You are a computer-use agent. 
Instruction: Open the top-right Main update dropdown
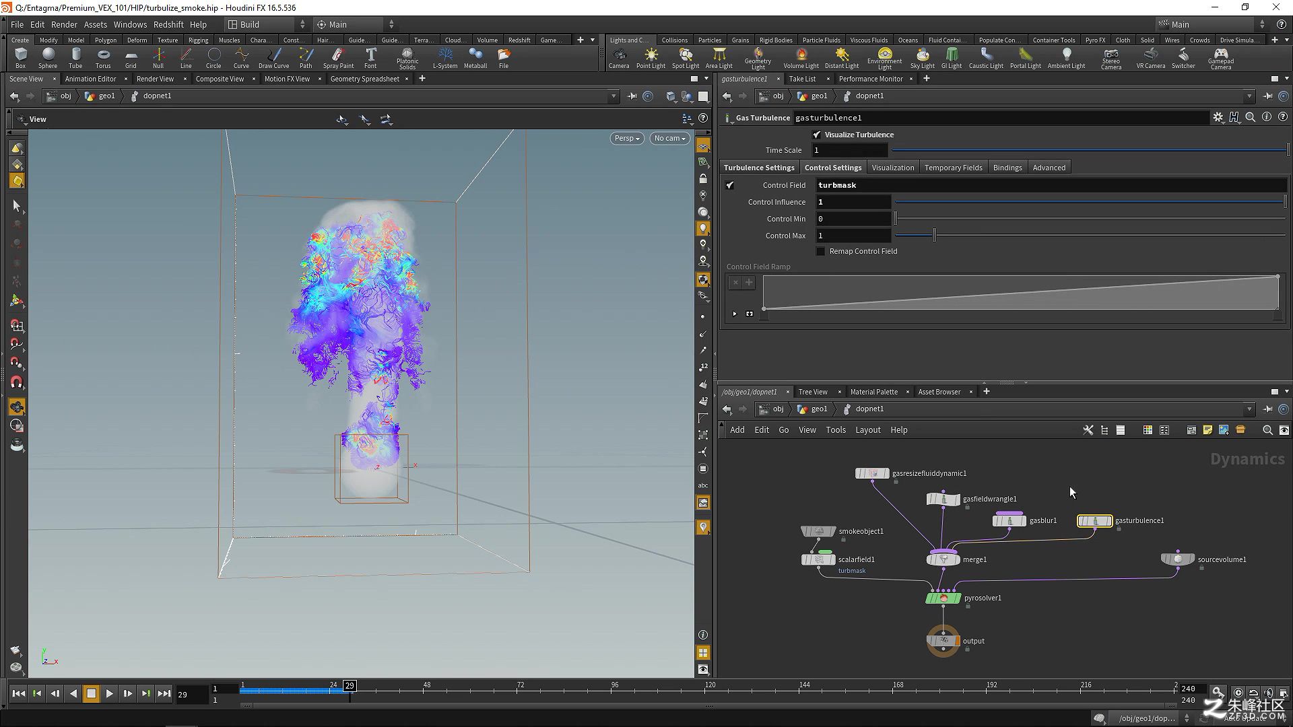(x=1212, y=24)
